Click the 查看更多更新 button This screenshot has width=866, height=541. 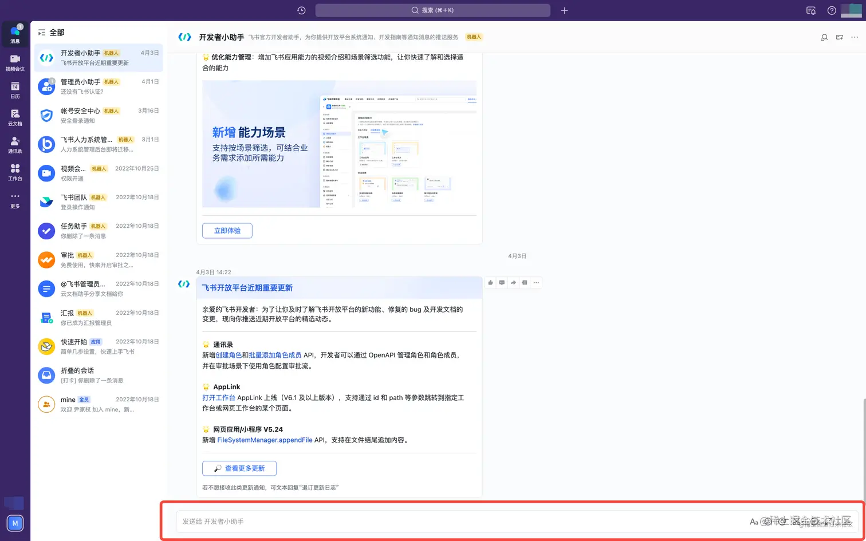239,468
